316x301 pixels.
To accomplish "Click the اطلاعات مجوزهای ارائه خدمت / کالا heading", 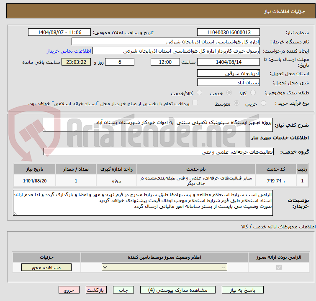I will click(x=278, y=227).
